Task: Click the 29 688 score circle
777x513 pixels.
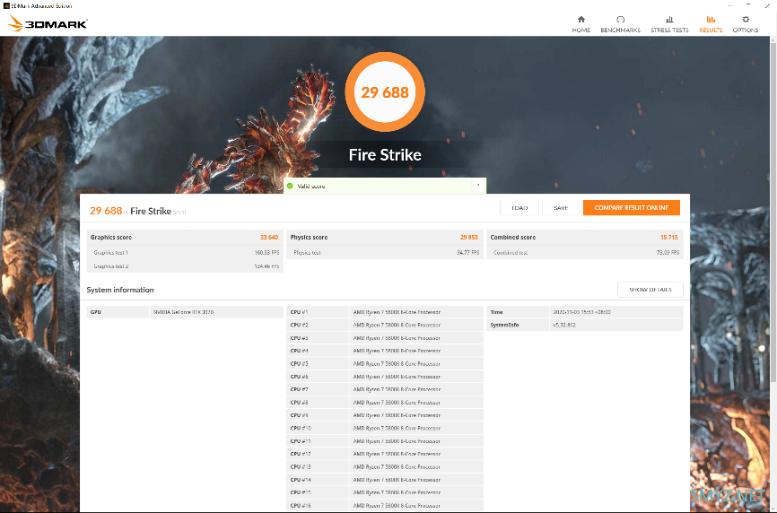Action: (385, 92)
